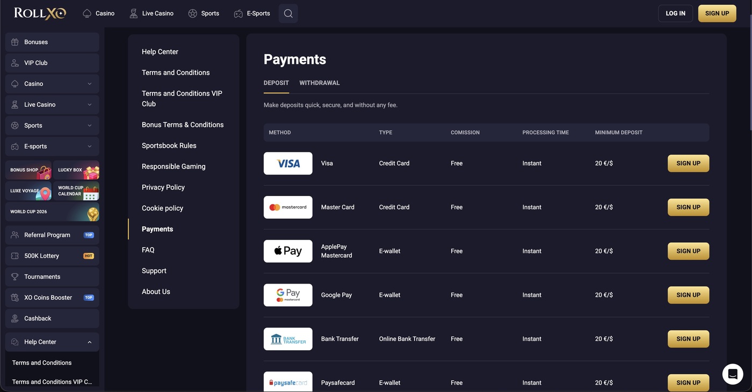Click Sign Up in the Paysafecard row
The width and height of the screenshot is (752, 392).
coord(688,383)
